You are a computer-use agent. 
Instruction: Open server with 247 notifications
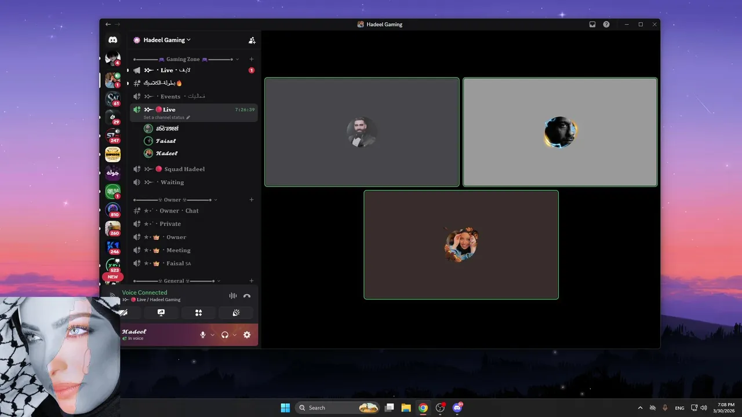pyautogui.click(x=112, y=136)
